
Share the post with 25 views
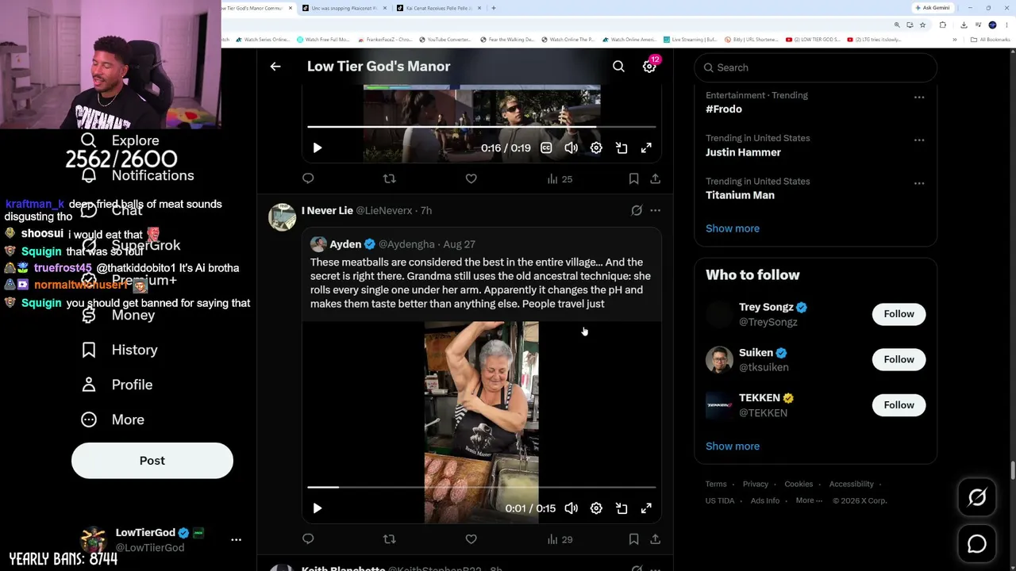(655, 178)
